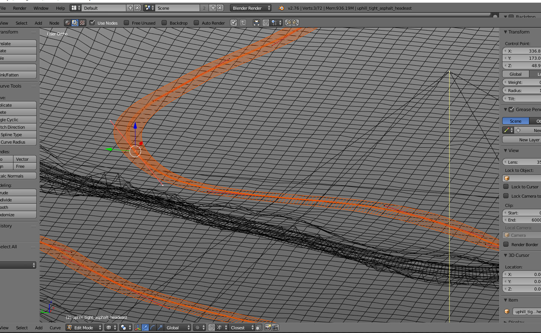
Task: Adjust the control point Tilt field
Action: click(x=522, y=98)
